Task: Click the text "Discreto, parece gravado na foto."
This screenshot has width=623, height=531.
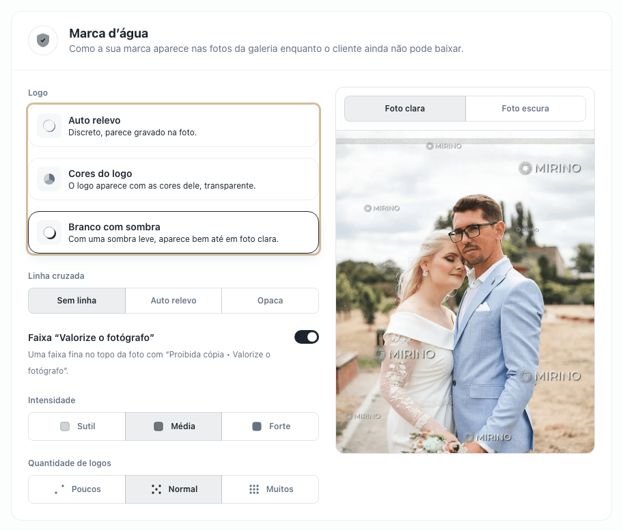Action: [133, 133]
